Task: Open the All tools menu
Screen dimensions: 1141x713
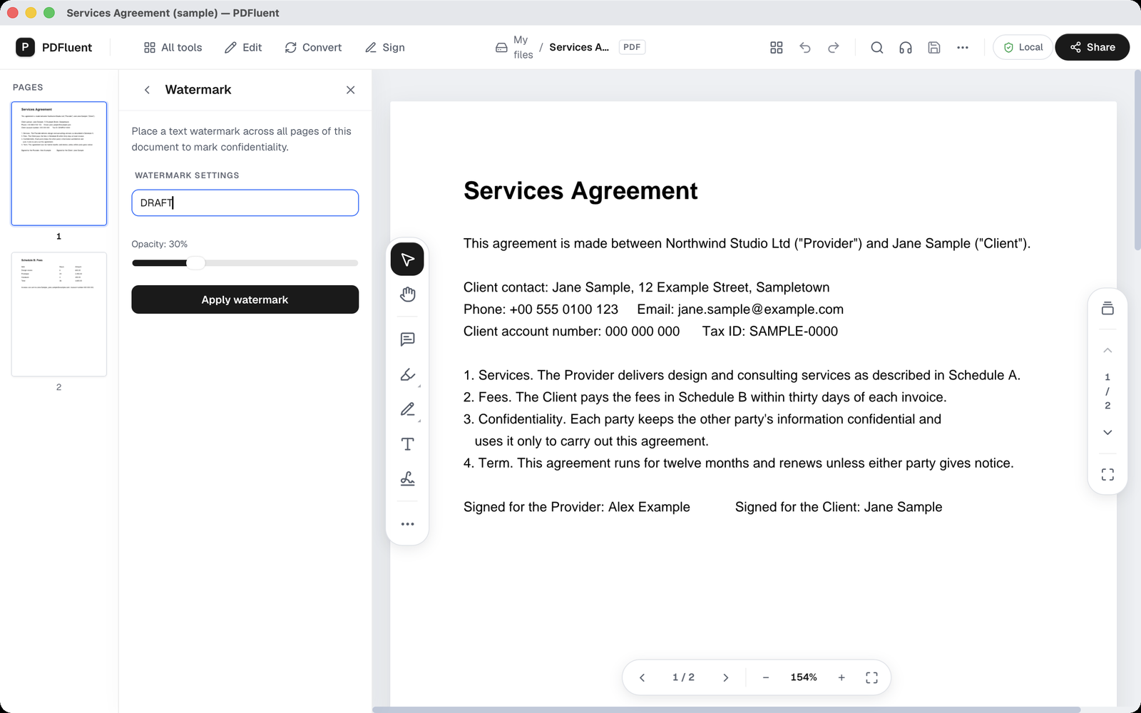Action: pos(173,47)
